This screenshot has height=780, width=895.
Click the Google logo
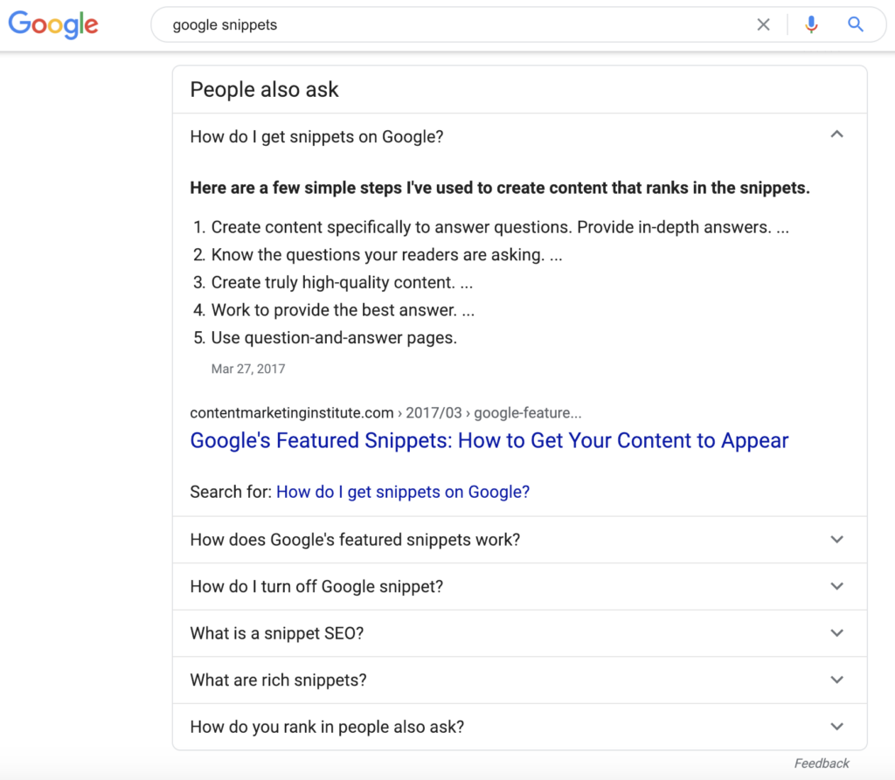click(x=53, y=24)
